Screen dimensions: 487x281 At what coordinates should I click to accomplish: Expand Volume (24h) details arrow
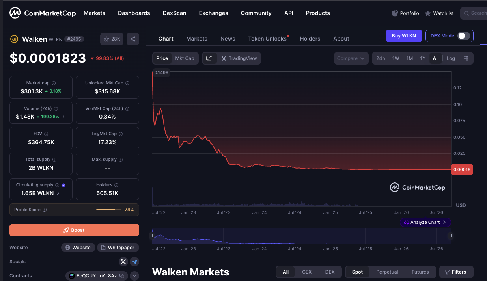63,117
